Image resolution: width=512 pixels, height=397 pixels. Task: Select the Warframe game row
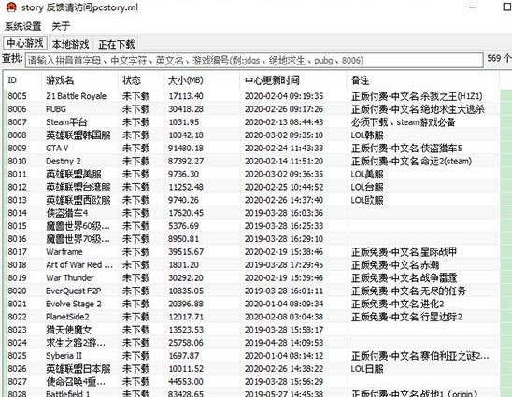coord(251,251)
